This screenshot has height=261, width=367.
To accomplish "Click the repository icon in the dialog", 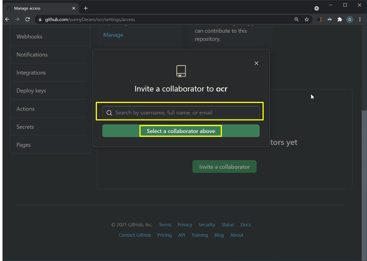I will (x=181, y=71).
